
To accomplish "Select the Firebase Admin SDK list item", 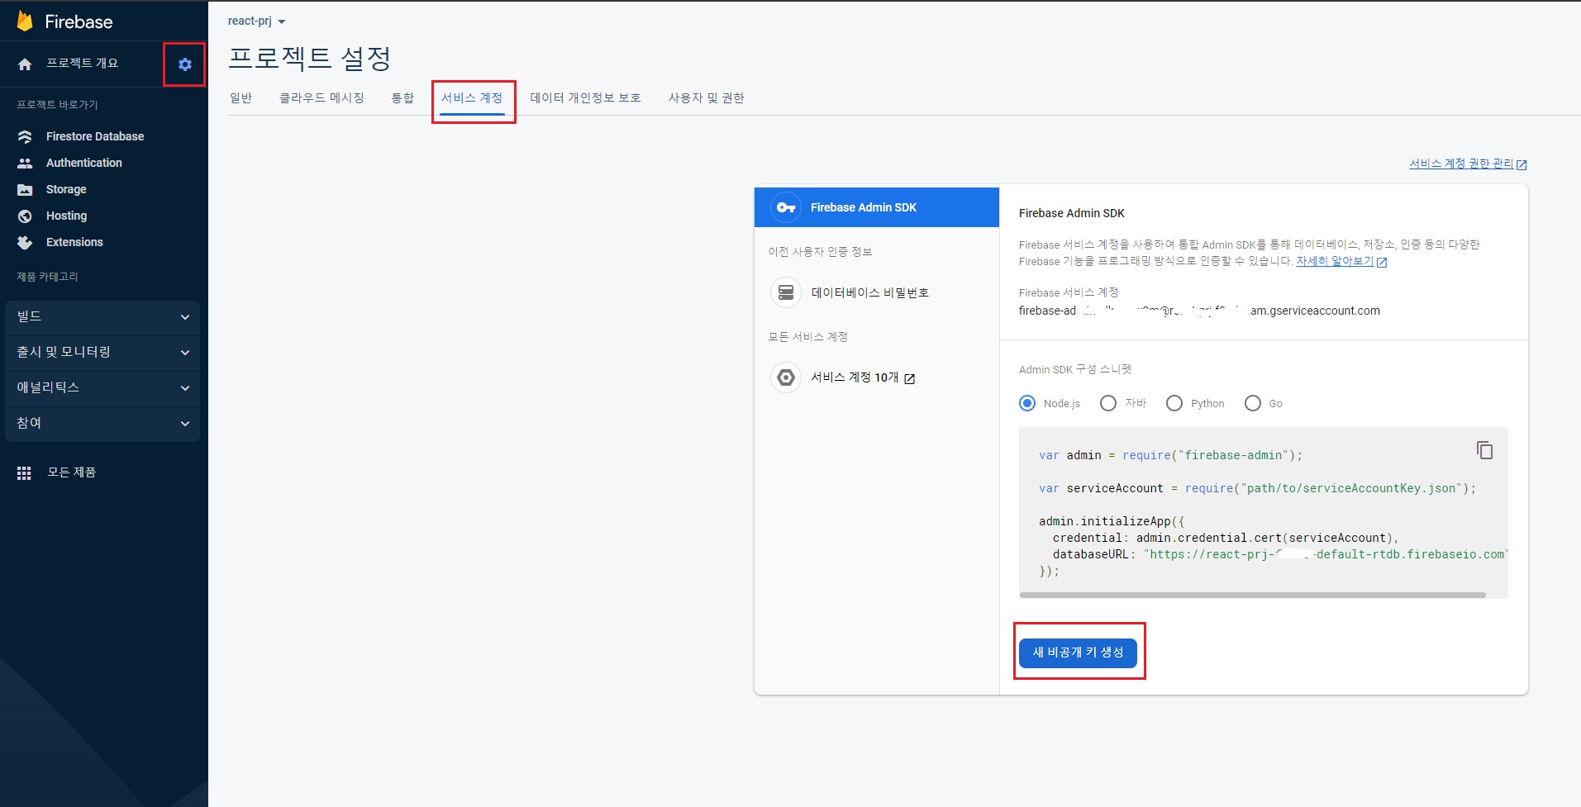I will pyautogui.click(x=877, y=207).
